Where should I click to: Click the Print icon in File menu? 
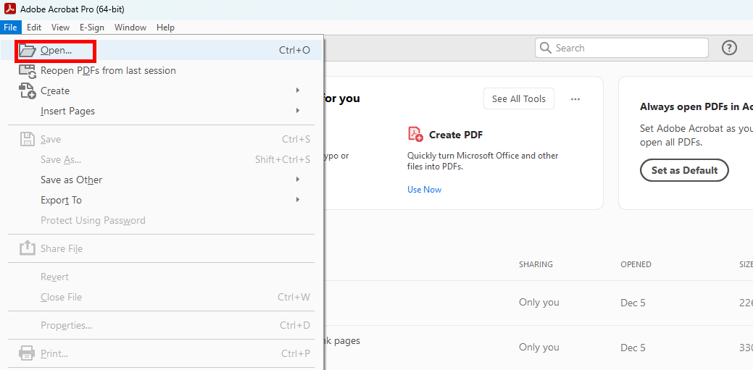[x=26, y=353]
